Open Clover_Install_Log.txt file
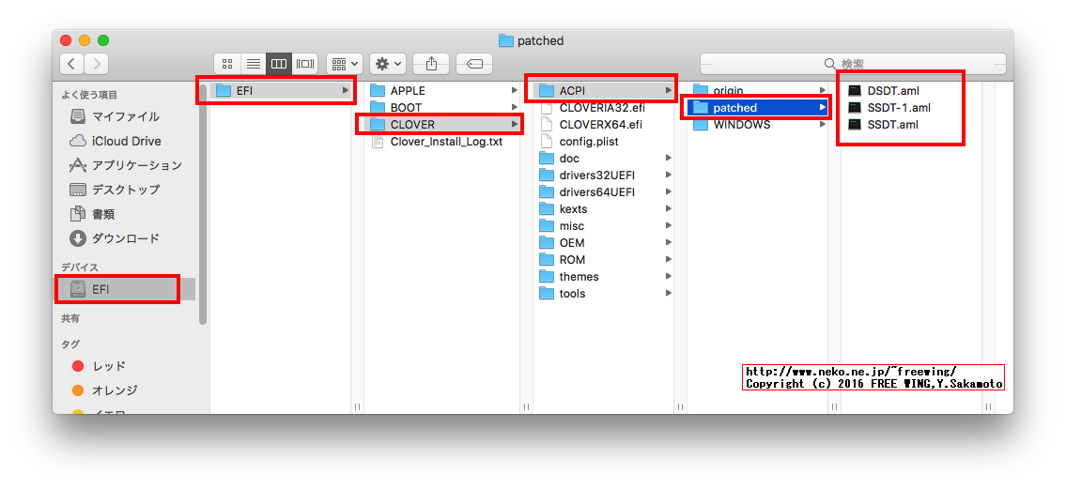This screenshot has width=1066, height=489. [446, 142]
